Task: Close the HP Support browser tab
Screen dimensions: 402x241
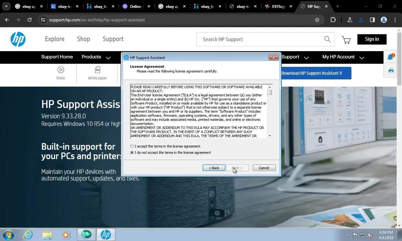Action: [326, 6]
